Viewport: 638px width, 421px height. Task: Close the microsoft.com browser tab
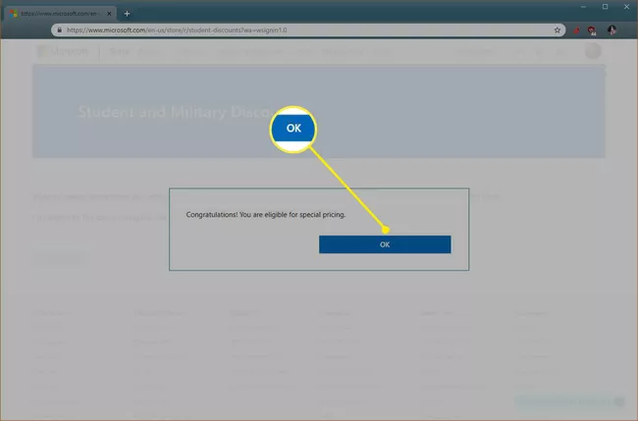point(111,13)
